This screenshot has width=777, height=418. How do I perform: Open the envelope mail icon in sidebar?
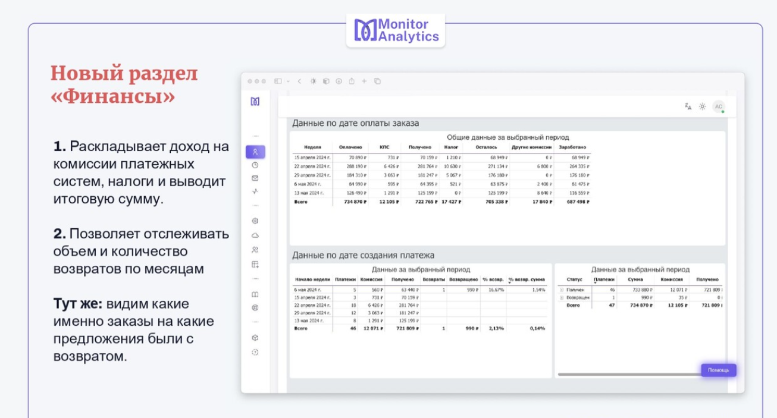(x=255, y=178)
